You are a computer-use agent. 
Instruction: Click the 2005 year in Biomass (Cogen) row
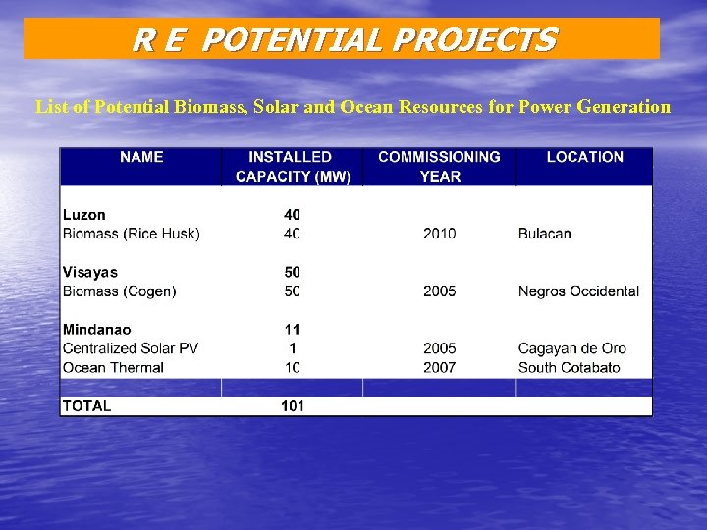439,291
